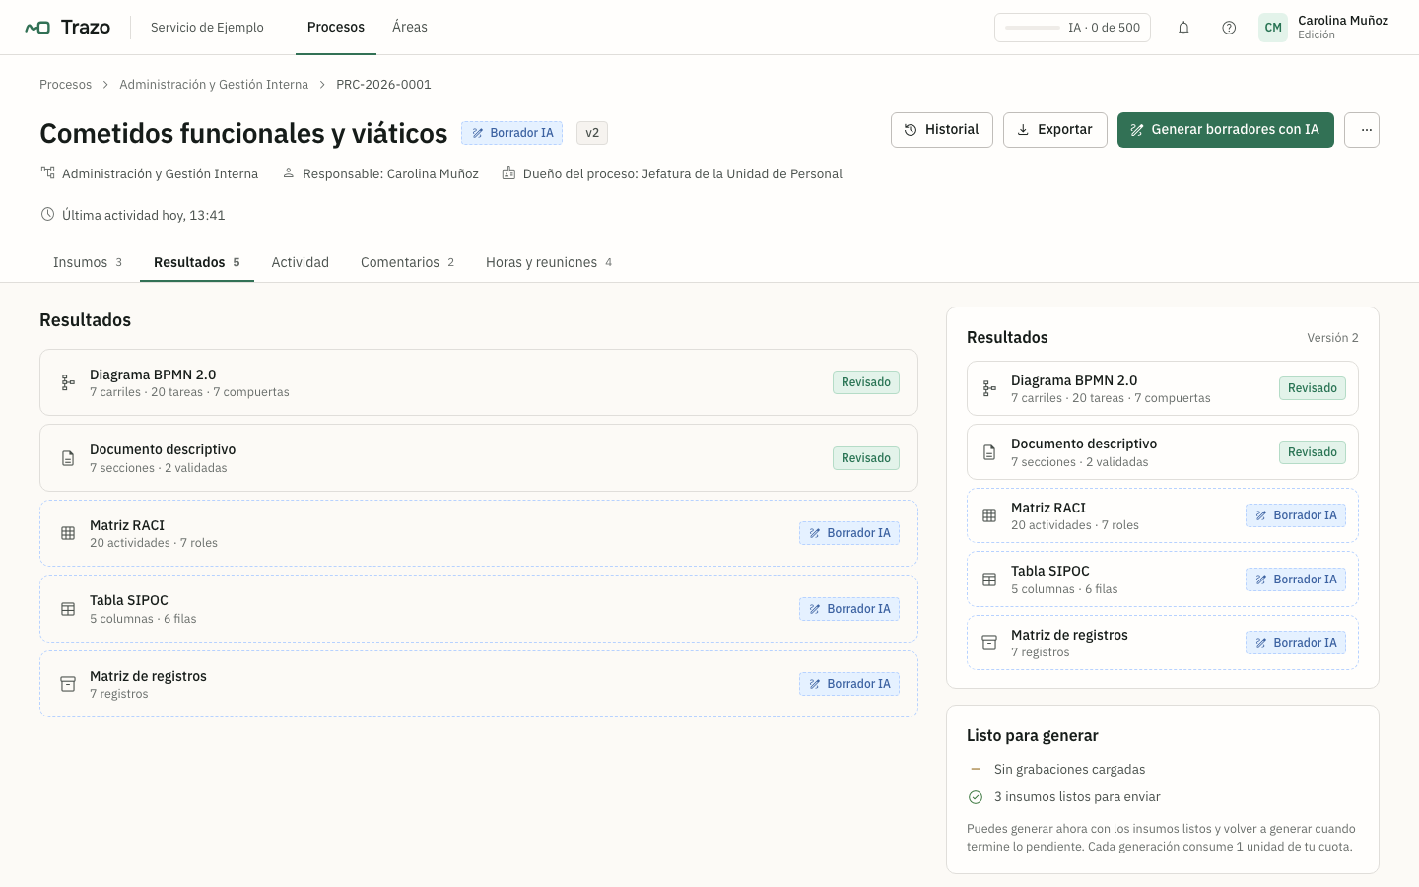
Task: Click Dueño del proceso Jefatura text
Action: [683, 174]
